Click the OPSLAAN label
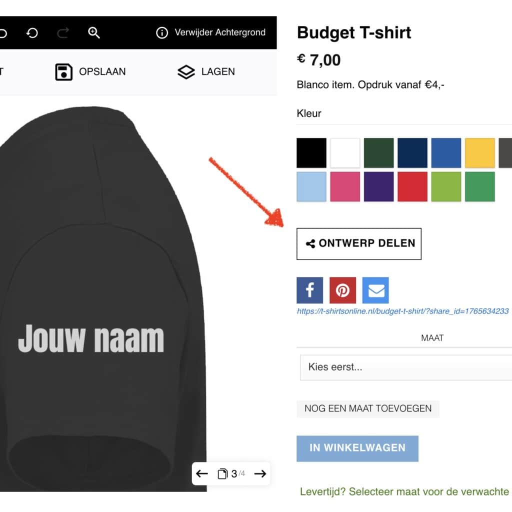Image resolution: width=512 pixels, height=512 pixels. click(102, 71)
